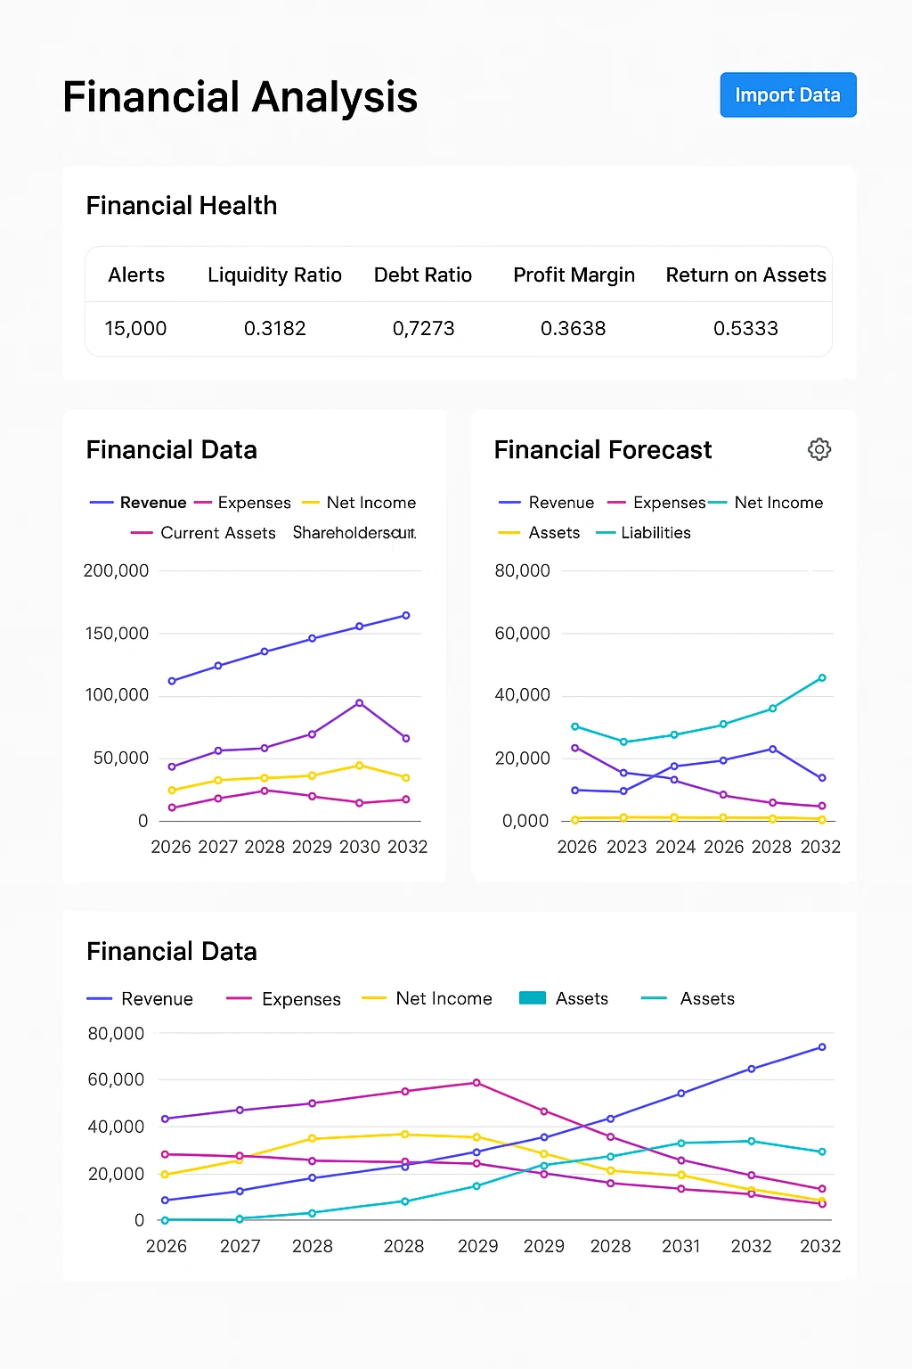
Task: Select the Debt Ratio column header
Action: 423,275
